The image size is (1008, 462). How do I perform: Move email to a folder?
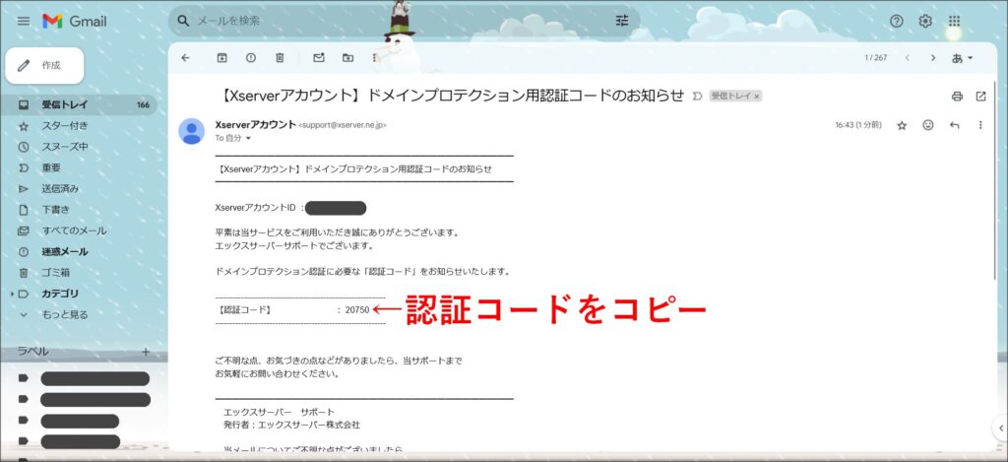[347, 58]
